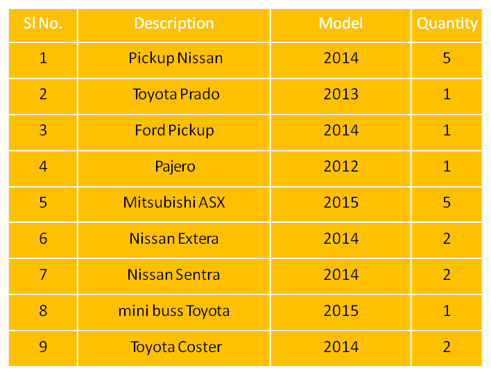The width and height of the screenshot is (491, 375).
Task: Click the 2012 model cell
Action: tap(341, 169)
